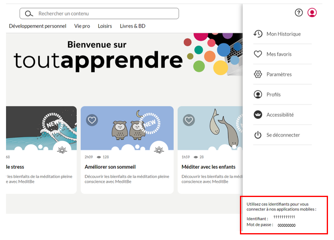Favorite the Améliorer son sommeil course
Viewport: 334px width, 240px height.
[92, 120]
